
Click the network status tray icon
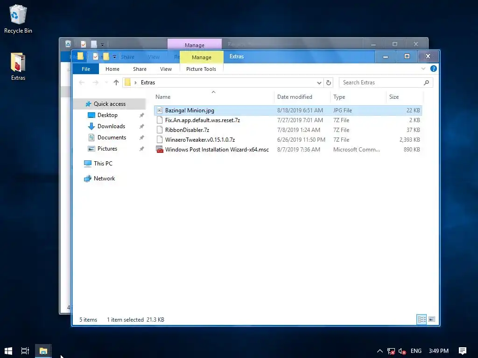pyautogui.click(x=391, y=351)
